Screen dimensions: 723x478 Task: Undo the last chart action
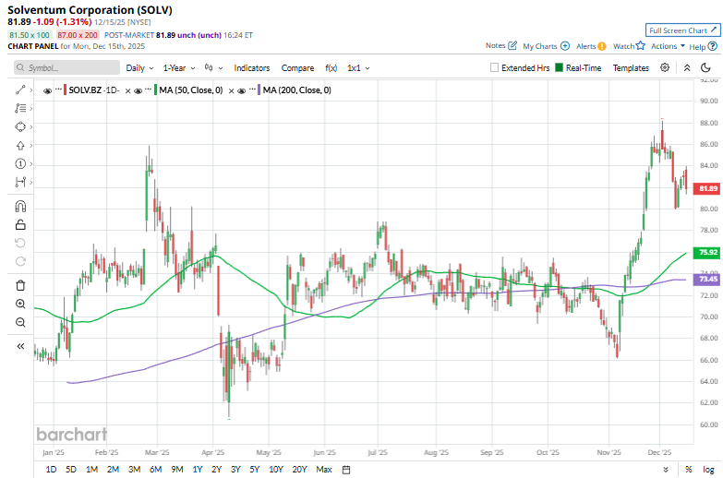[x=20, y=243]
